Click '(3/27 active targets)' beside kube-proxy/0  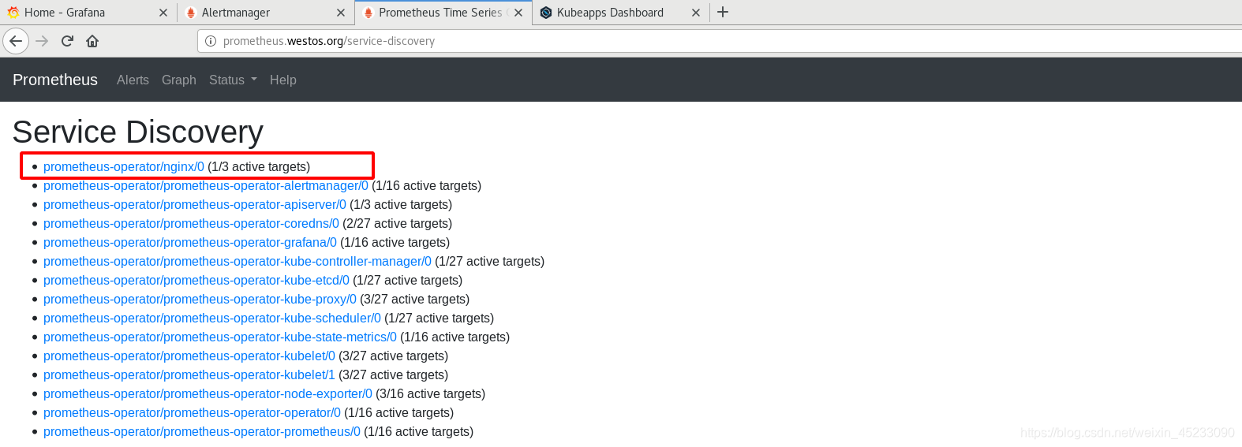[415, 299]
